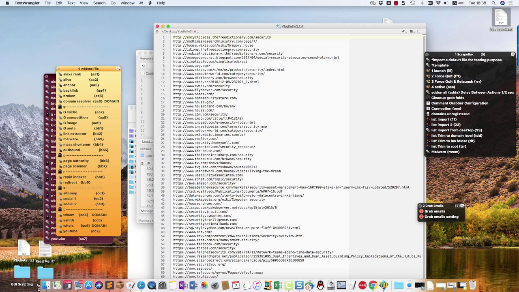
Task: Toggle the 'Use' checkbox in ScrapeBox Proxies panel
Action: click(x=142, y=156)
